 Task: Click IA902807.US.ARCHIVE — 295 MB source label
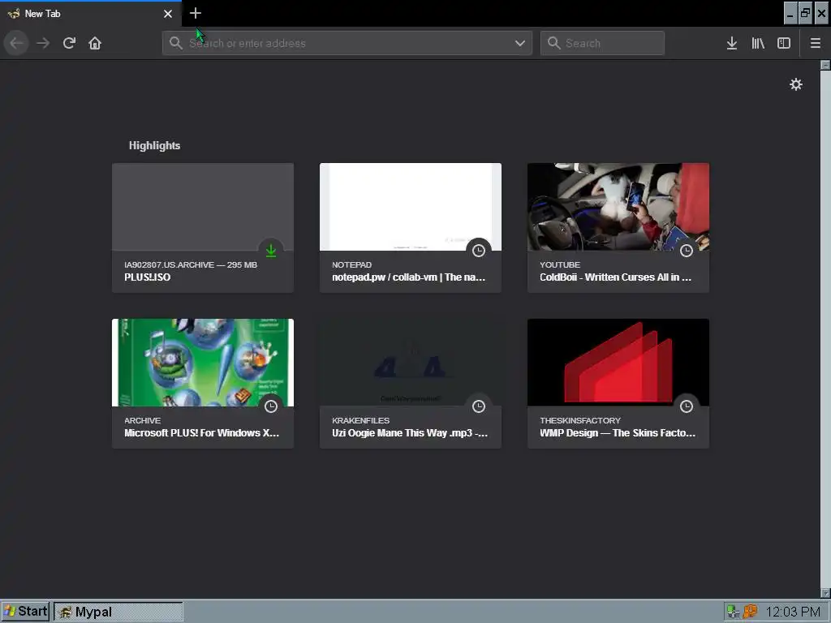(191, 265)
